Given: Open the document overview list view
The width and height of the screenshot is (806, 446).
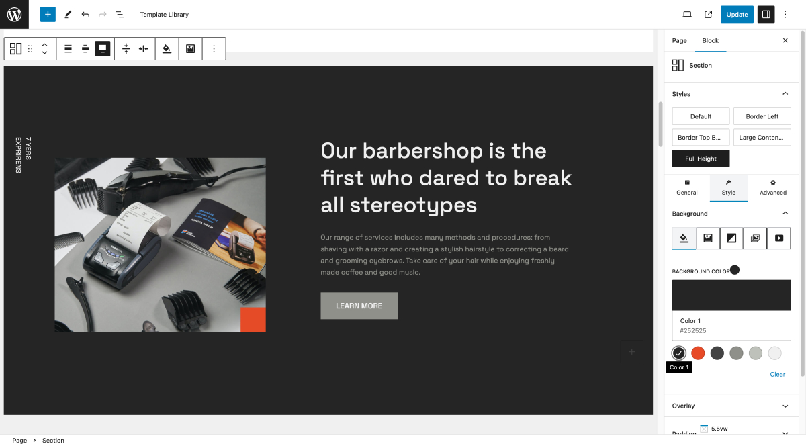Looking at the screenshot, I should point(120,14).
